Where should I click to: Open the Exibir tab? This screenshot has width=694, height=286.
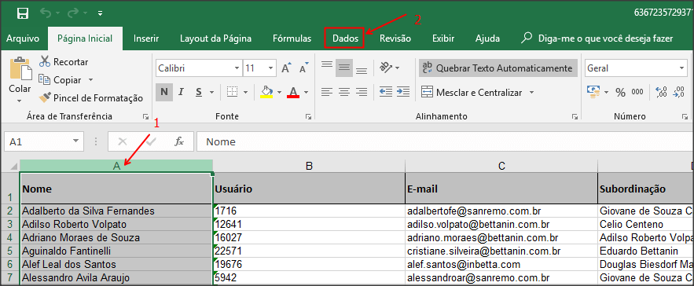(443, 38)
